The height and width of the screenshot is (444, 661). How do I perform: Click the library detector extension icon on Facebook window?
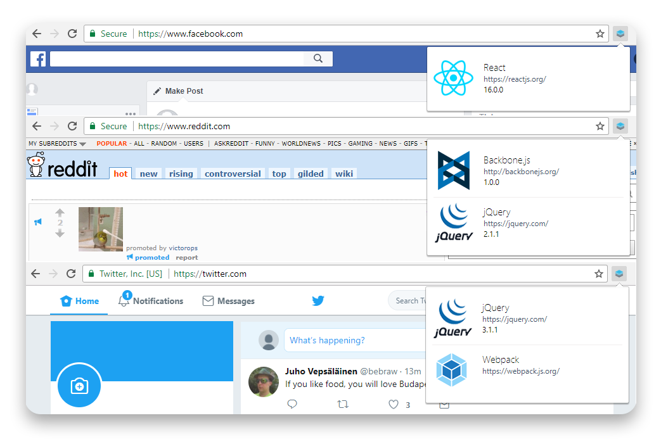point(620,34)
